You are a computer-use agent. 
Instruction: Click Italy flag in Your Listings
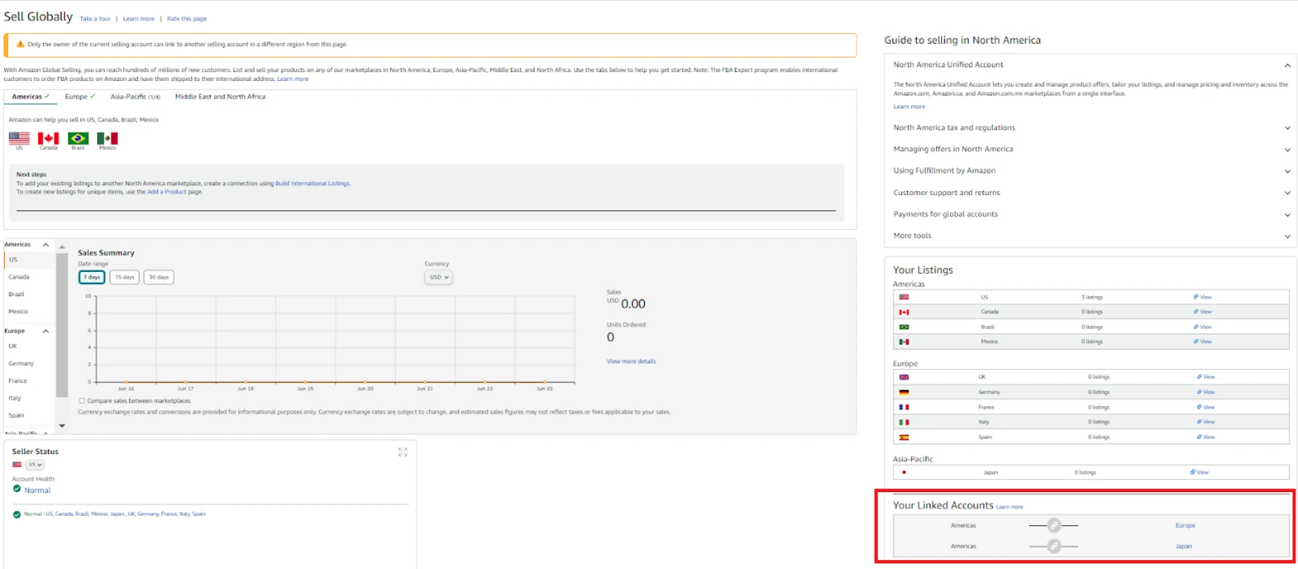tap(904, 422)
